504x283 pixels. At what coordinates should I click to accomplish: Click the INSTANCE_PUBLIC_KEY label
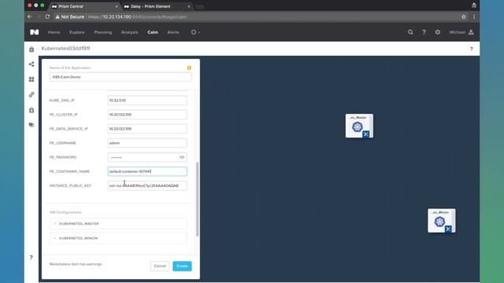point(70,186)
